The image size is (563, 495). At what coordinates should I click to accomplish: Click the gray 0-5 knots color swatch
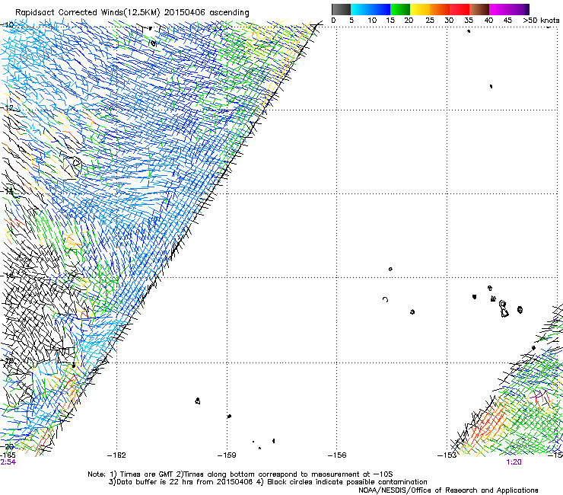click(341, 9)
